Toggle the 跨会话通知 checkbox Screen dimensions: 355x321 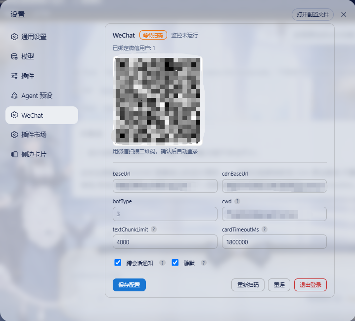[x=118, y=263]
